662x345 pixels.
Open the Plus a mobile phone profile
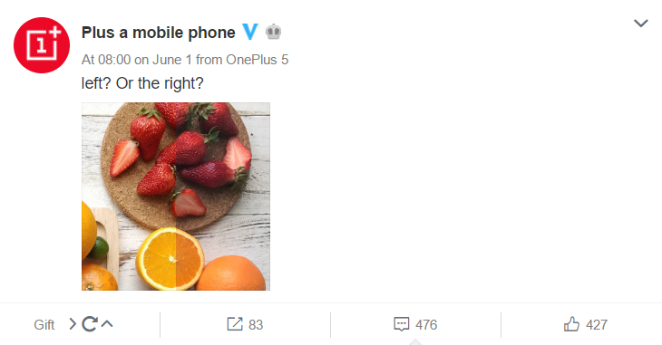159,33
